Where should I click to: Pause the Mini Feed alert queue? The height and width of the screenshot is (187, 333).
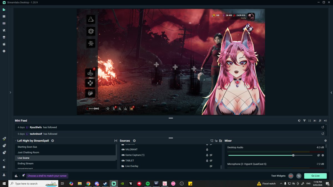pyautogui.click(x=310, y=121)
